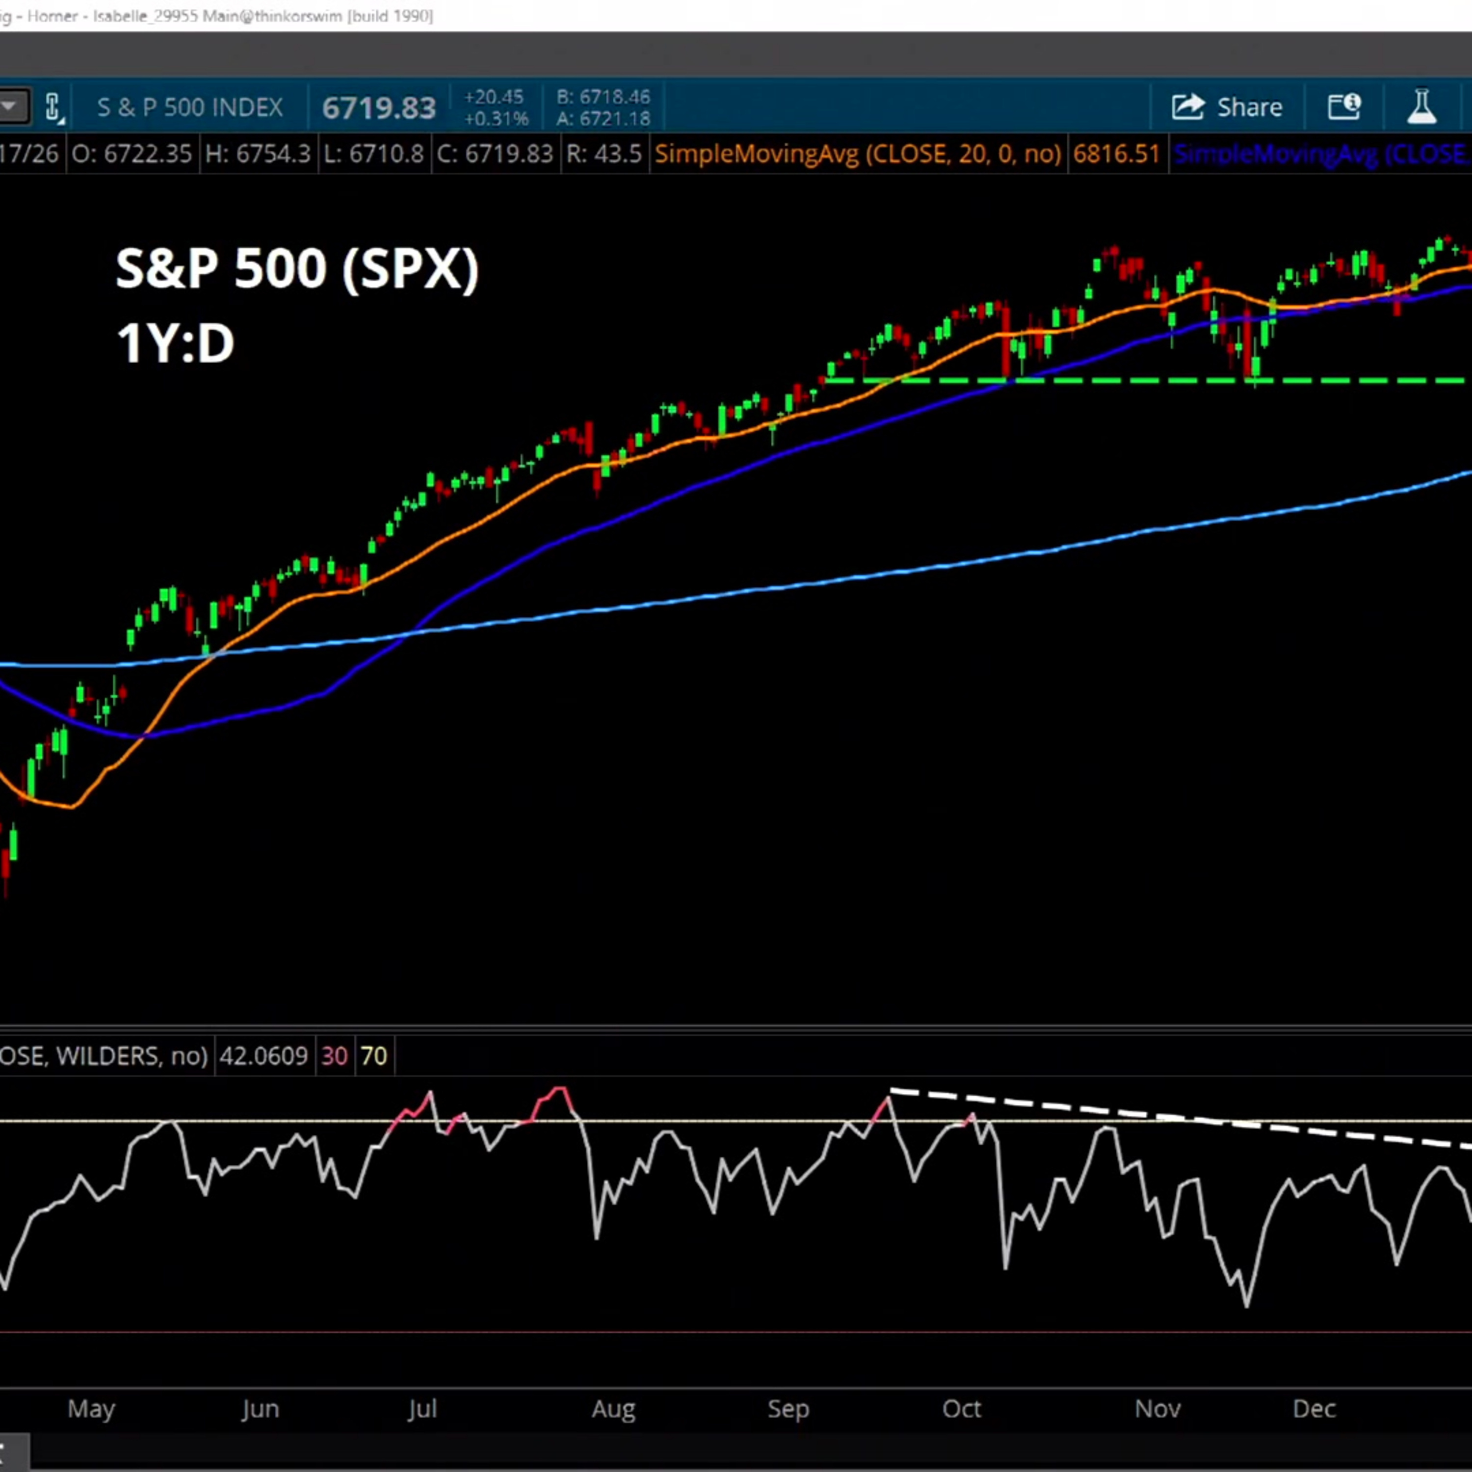The image size is (1472, 1472).
Task: Click the RSI WILDERS study label
Action: (x=103, y=1056)
